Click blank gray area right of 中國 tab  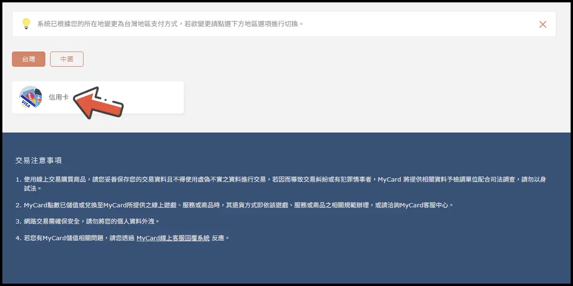click(286, 59)
